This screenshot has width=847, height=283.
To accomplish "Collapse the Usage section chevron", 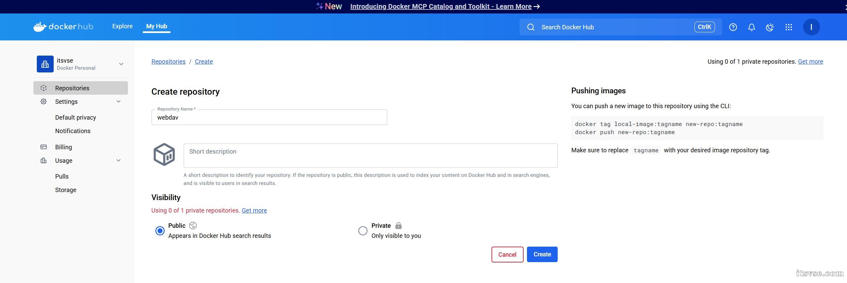I will (x=118, y=160).
